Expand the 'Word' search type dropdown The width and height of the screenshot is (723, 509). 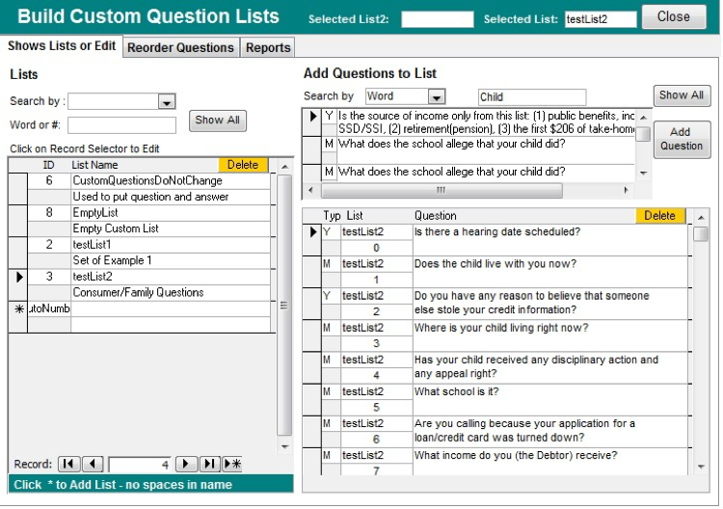tap(436, 96)
